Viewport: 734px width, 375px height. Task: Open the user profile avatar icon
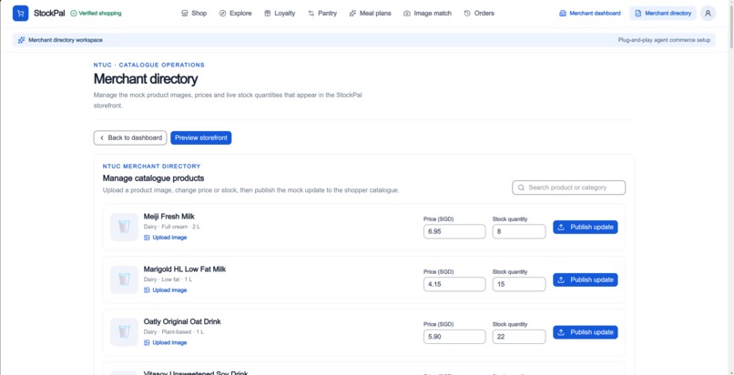tap(708, 14)
